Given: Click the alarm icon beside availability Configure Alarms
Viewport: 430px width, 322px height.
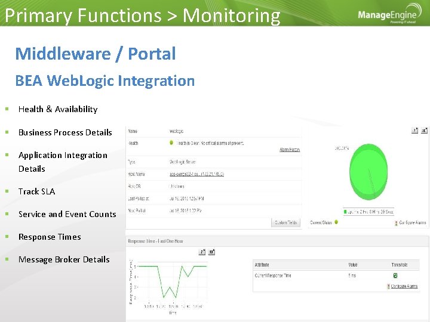Looking at the screenshot, I should click(396, 223).
